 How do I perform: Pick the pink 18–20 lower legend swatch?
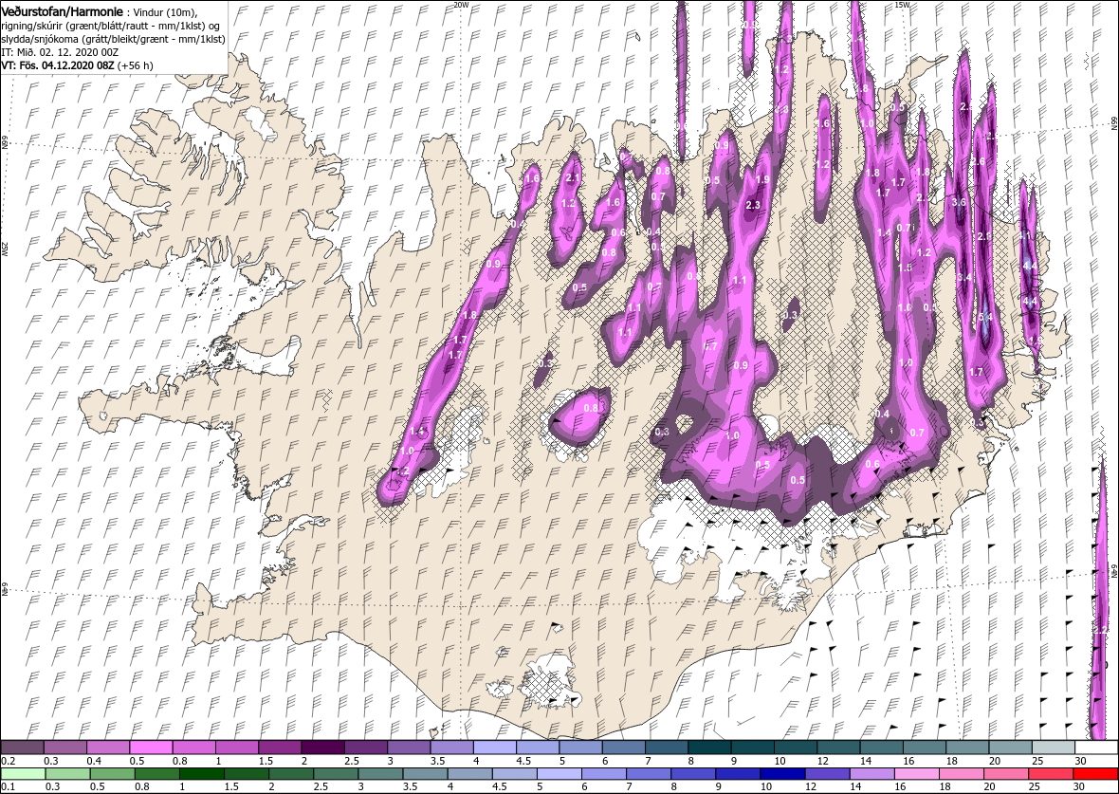tap(961, 774)
